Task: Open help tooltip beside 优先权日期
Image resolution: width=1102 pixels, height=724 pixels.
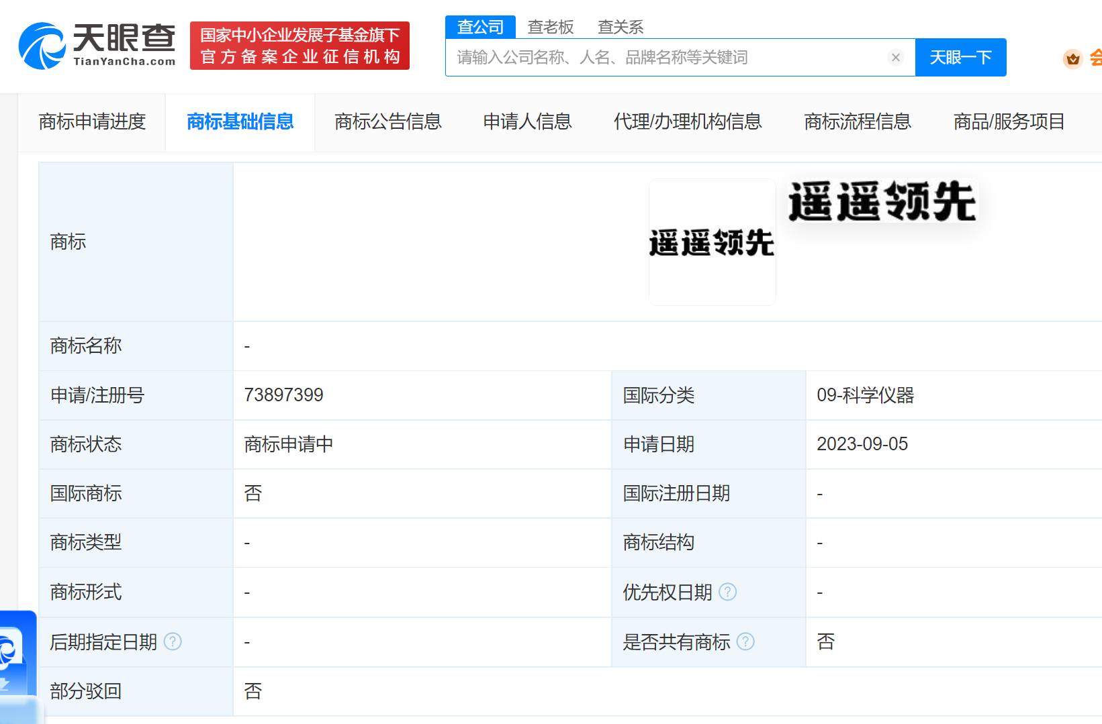Action: 728,592
